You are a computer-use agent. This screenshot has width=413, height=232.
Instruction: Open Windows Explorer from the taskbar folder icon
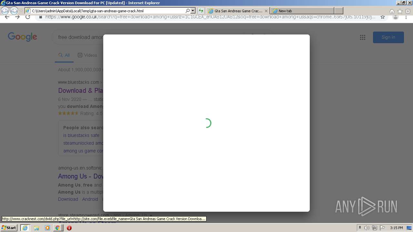(36, 228)
